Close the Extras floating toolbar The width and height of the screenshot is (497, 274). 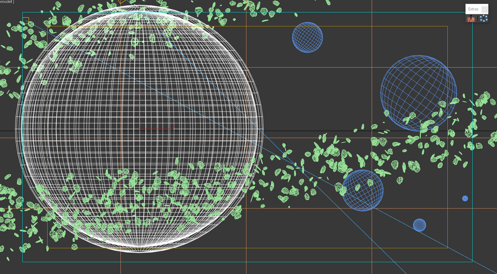(485, 9)
